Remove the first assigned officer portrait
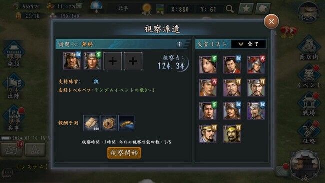The image size is (325, 183). pos(72,61)
